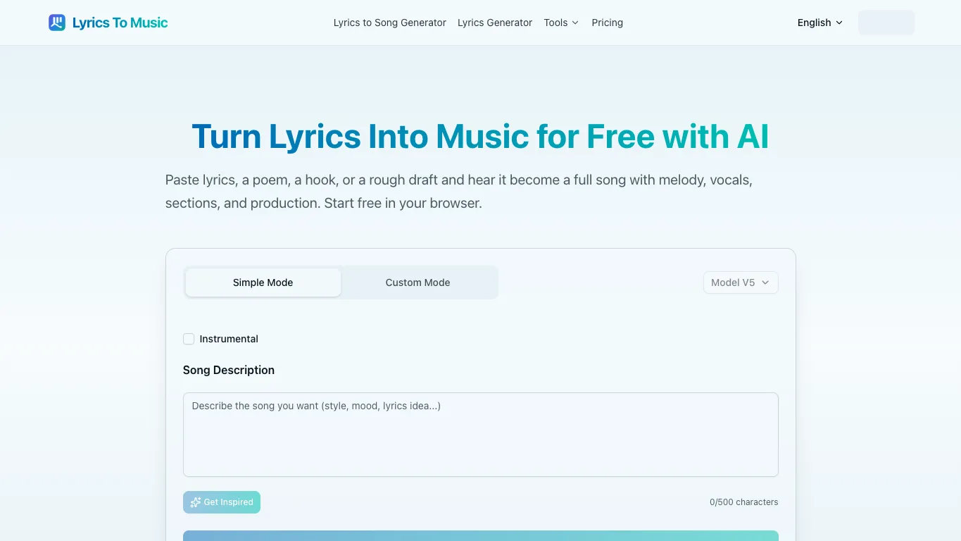This screenshot has height=541, width=961.
Task: Go to the Lyrics Generator page
Action: pyautogui.click(x=495, y=23)
